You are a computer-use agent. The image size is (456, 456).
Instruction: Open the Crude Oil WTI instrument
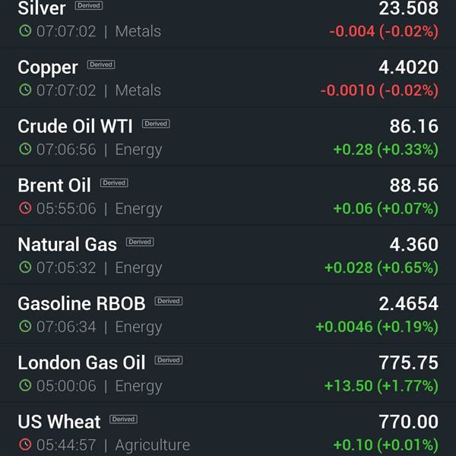[75, 126]
